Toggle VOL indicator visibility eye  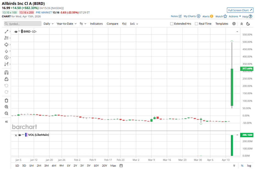coord(19,135)
